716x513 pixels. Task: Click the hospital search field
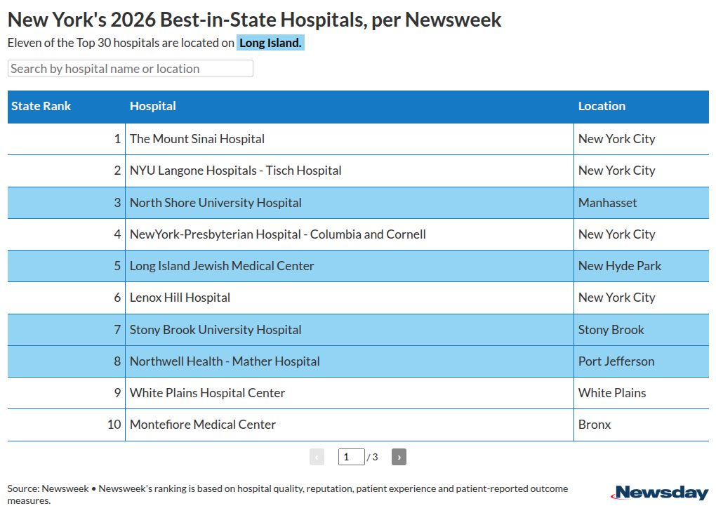coord(131,69)
